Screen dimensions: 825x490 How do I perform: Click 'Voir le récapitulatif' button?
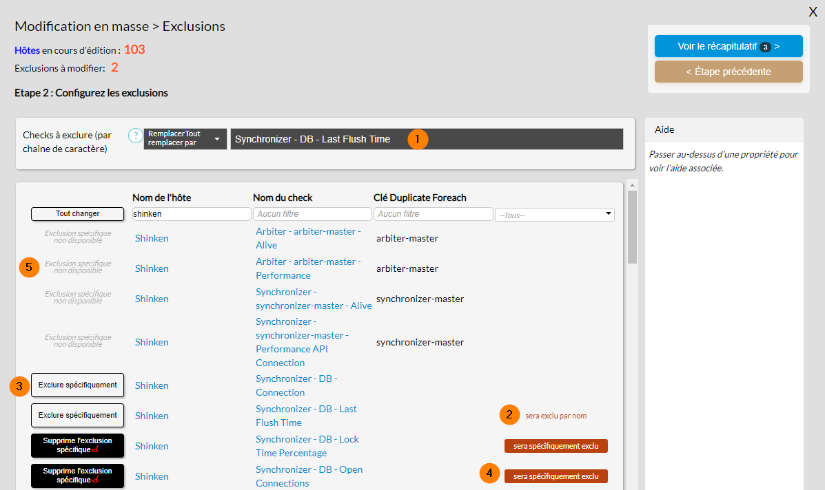pyautogui.click(x=729, y=46)
